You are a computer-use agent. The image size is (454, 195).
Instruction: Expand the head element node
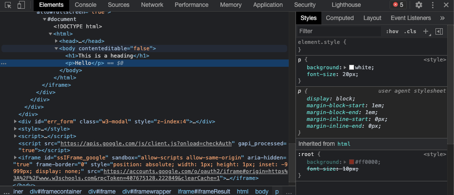coord(57,41)
